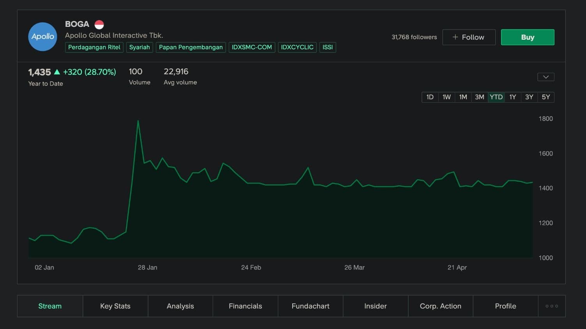Click the 1800 price axis label

coord(545,119)
